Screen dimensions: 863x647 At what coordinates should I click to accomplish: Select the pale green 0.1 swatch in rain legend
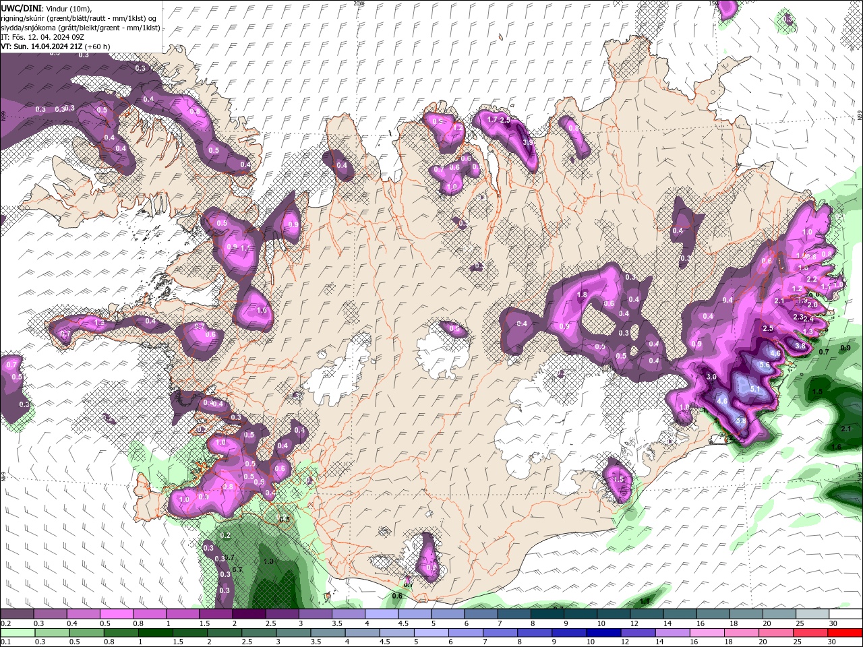click(x=18, y=633)
